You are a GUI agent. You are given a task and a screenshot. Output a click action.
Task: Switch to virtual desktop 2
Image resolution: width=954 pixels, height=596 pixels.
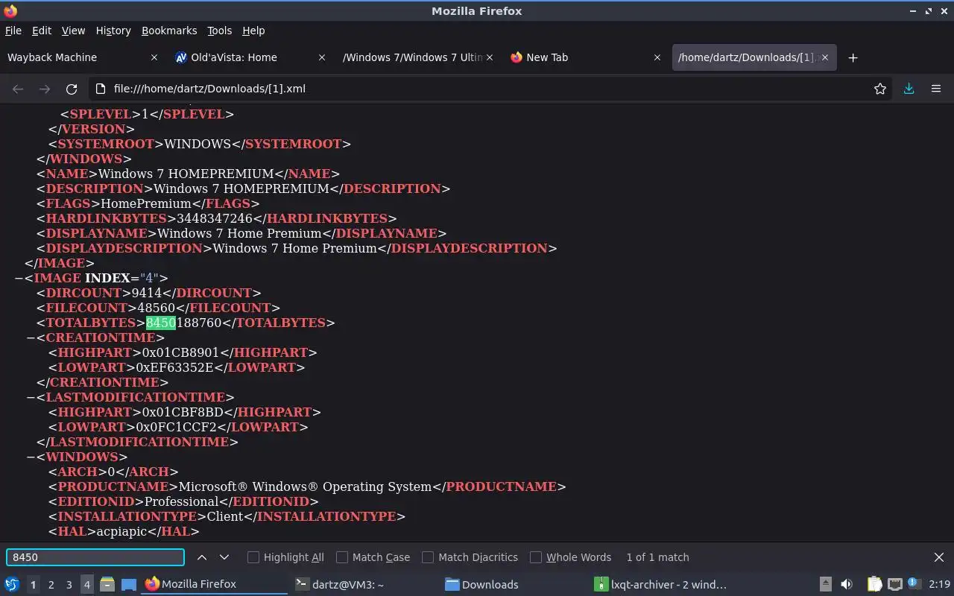click(x=51, y=585)
